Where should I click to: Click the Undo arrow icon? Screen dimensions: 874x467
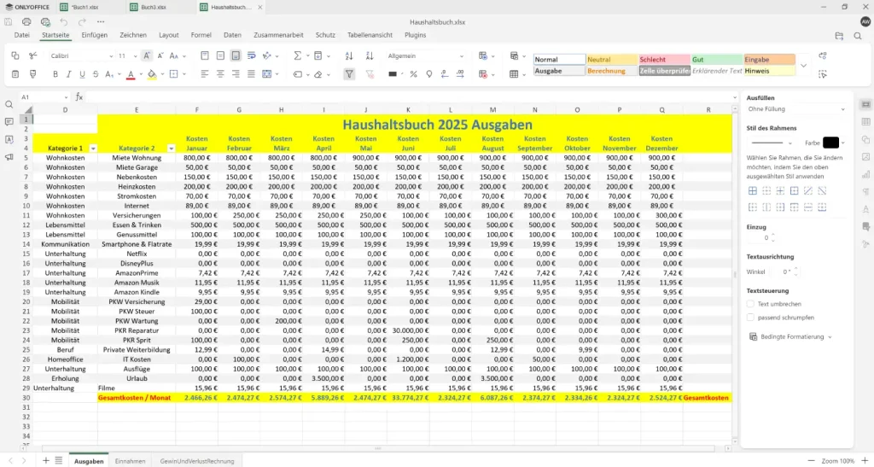pyautogui.click(x=63, y=21)
